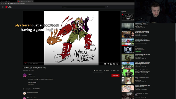Go back in browser history
Screen dimensions: 176x99
coord(1,4)
